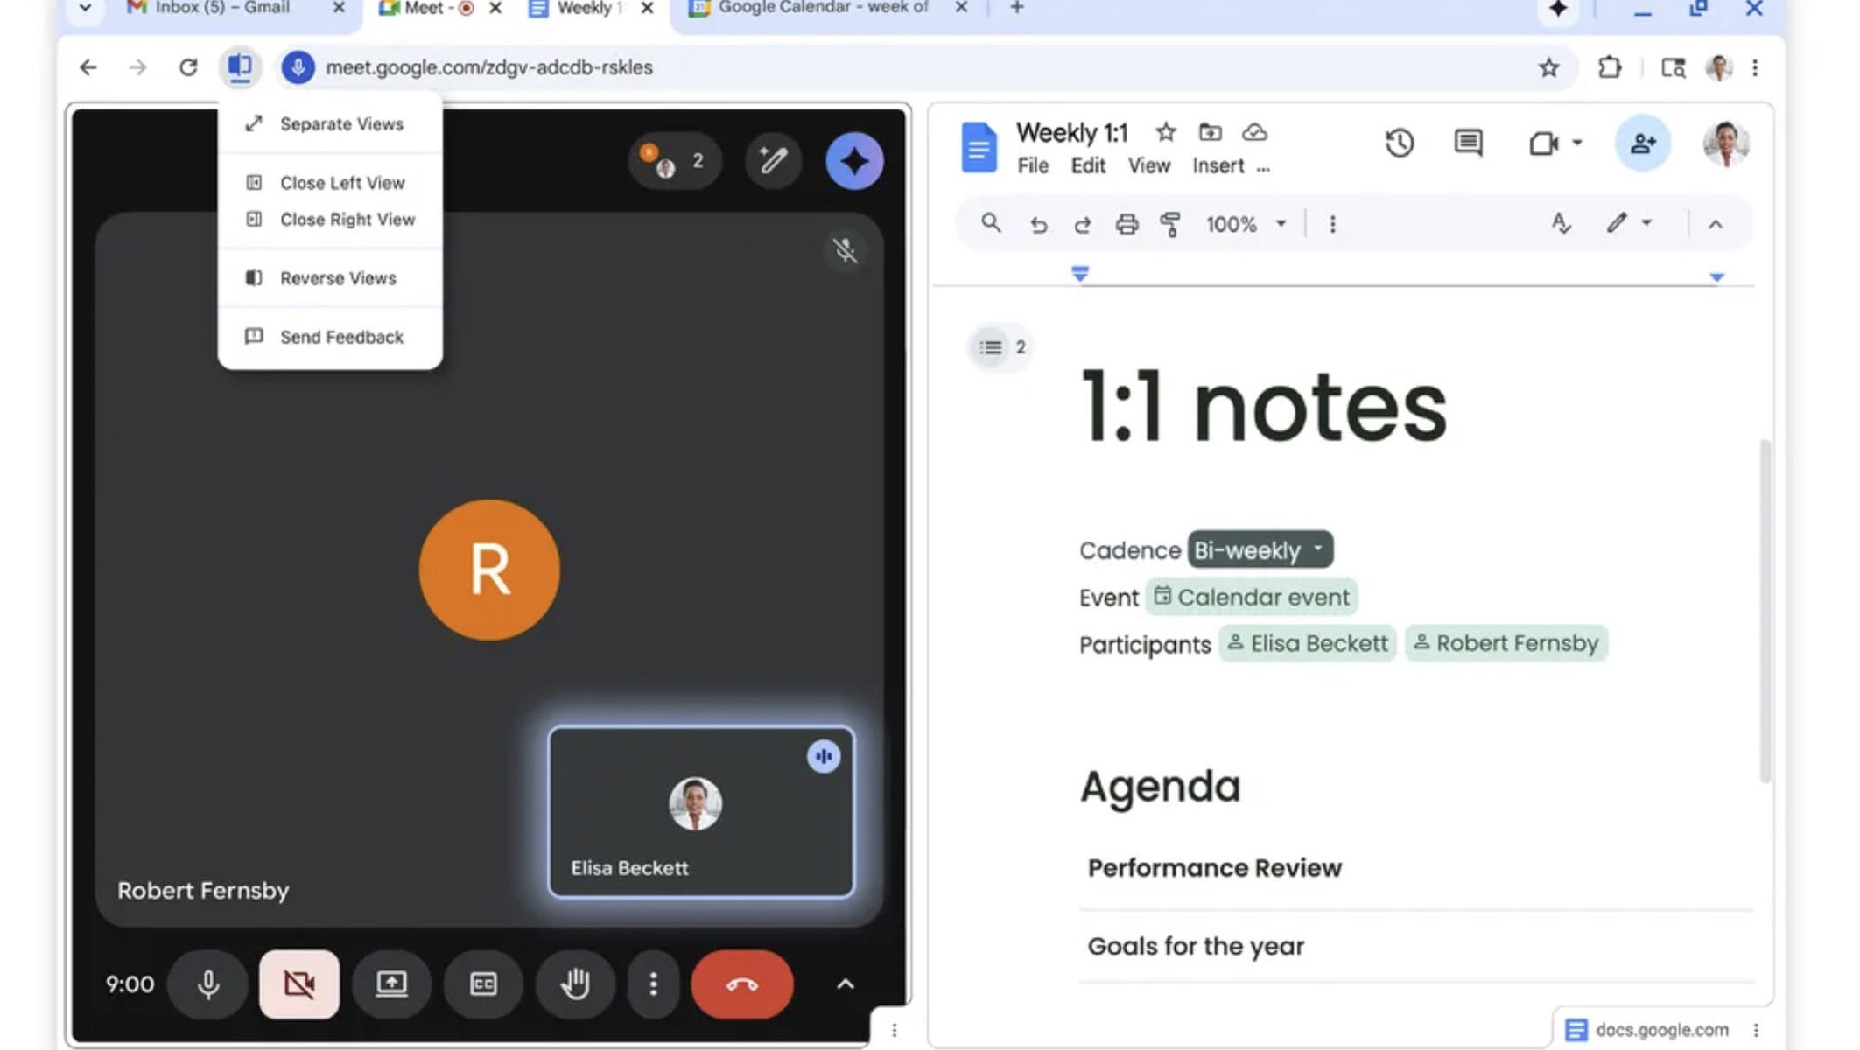This screenshot has height=1050, width=1860.
Task: Mute microphone in Meet controls
Action: point(208,984)
